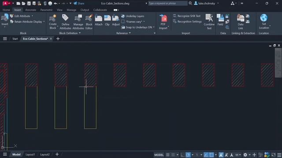
Task: Run search with magnifier icon
Action: (190, 3)
